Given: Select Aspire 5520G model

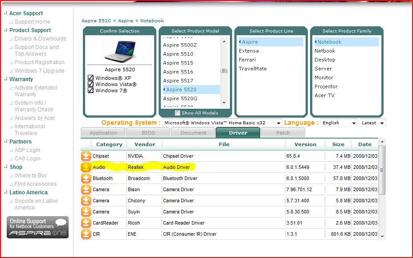Looking at the screenshot, I should tap(180, 98).
